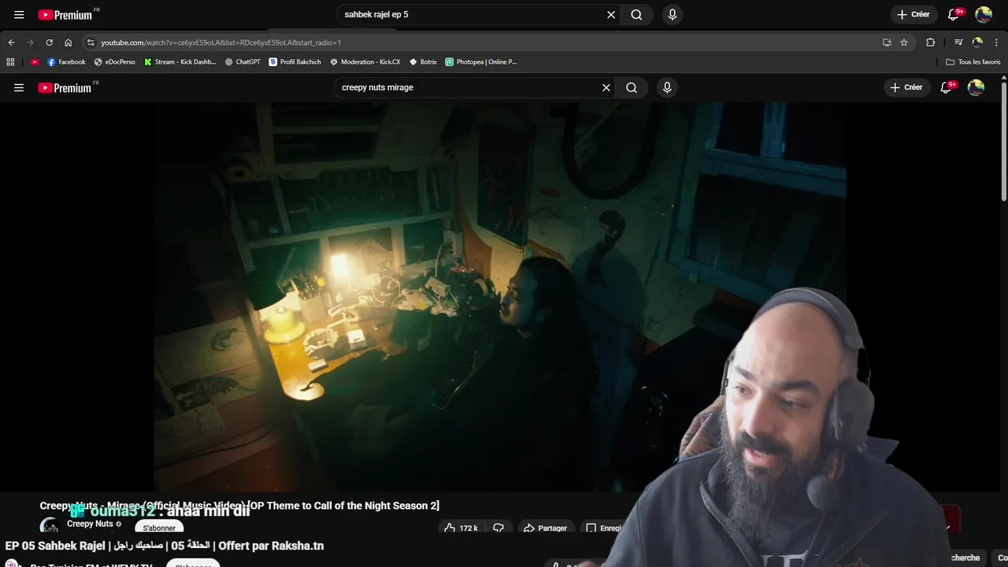Open the apps grid in the bookmarks bar
1008x567 pixels.
pos(10,61)
